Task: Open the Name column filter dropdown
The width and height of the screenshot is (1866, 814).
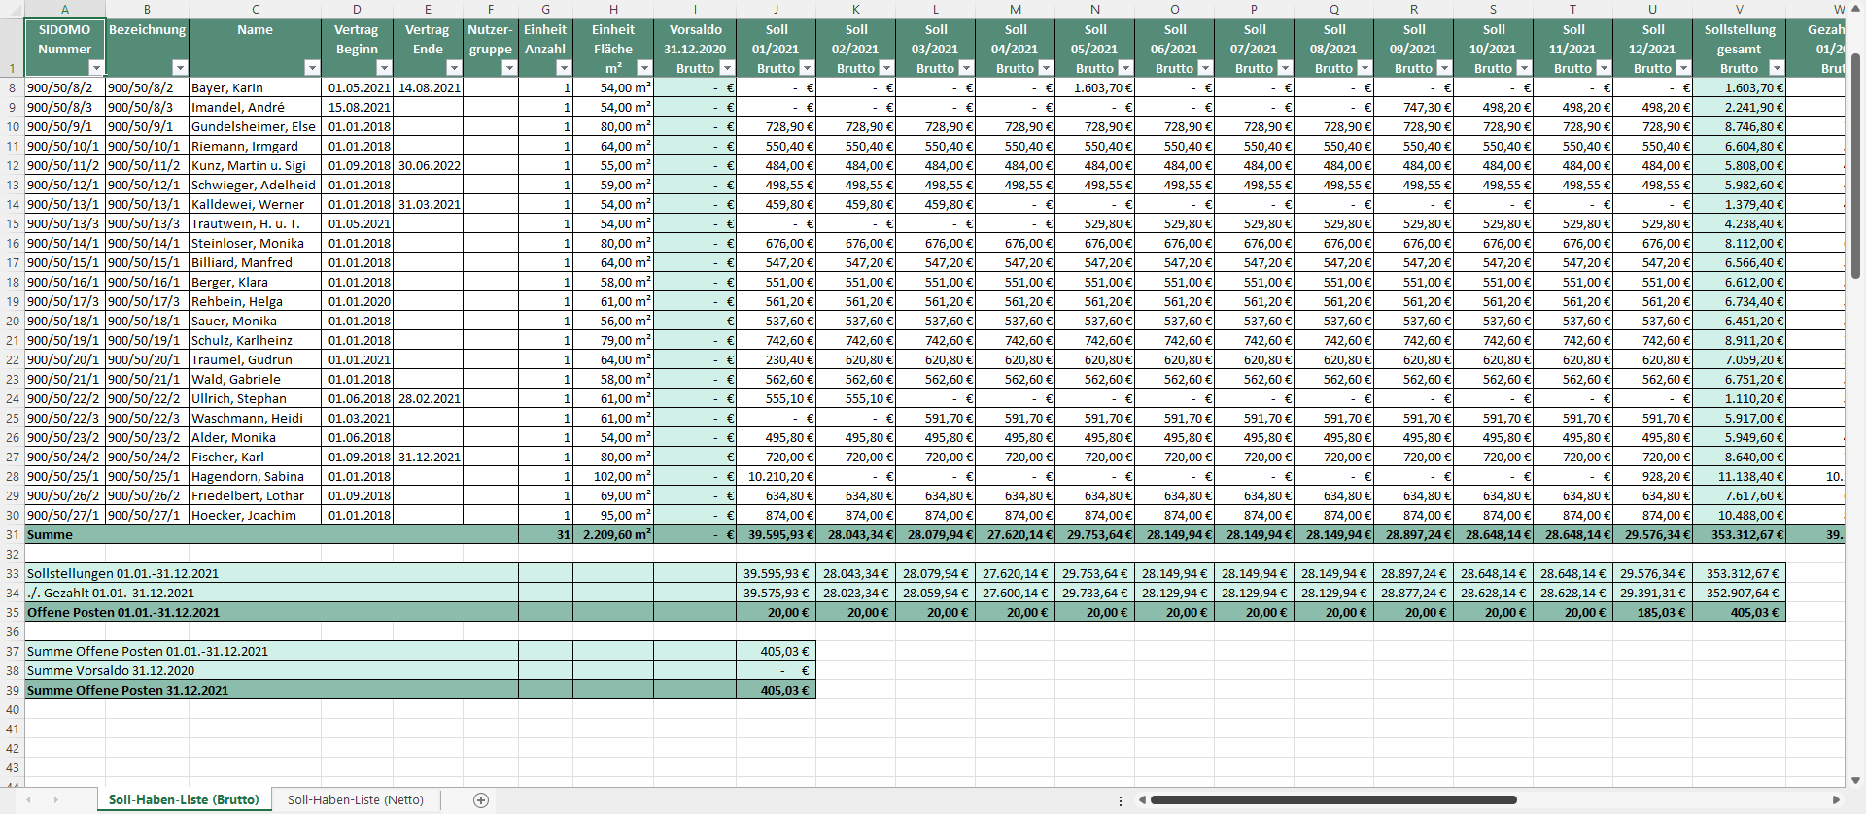Action: click(312, 68)
